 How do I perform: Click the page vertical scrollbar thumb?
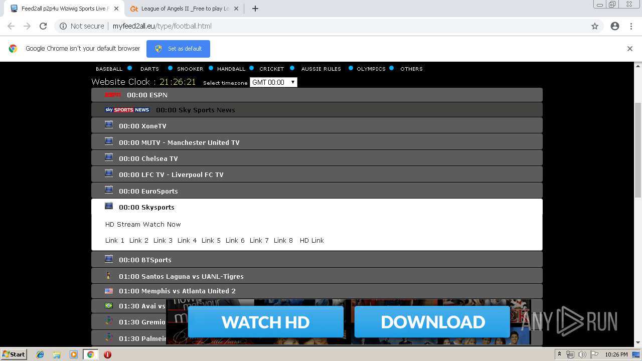click(638, 150)
